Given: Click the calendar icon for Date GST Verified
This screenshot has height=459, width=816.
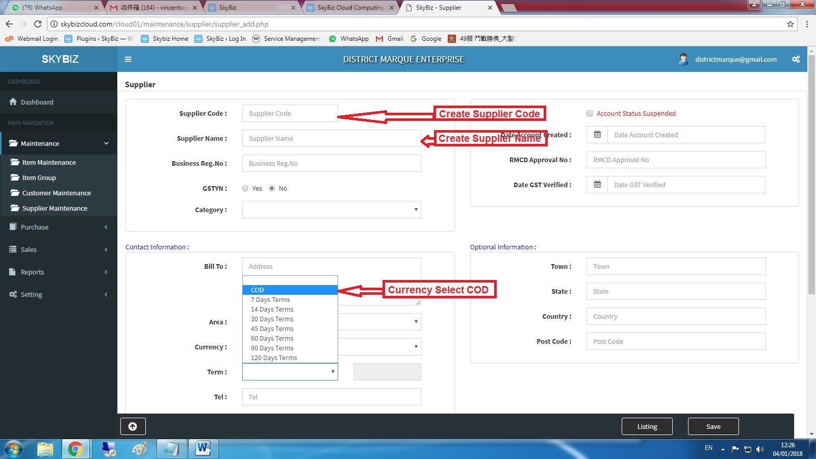Looking at the screenshot, I should click(597, 185).
